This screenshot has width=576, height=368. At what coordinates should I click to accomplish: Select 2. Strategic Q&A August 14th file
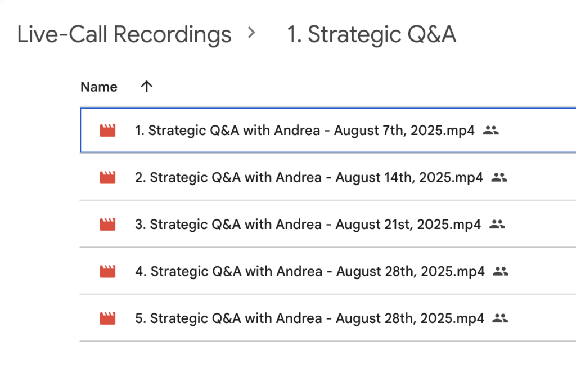point(309,178)
